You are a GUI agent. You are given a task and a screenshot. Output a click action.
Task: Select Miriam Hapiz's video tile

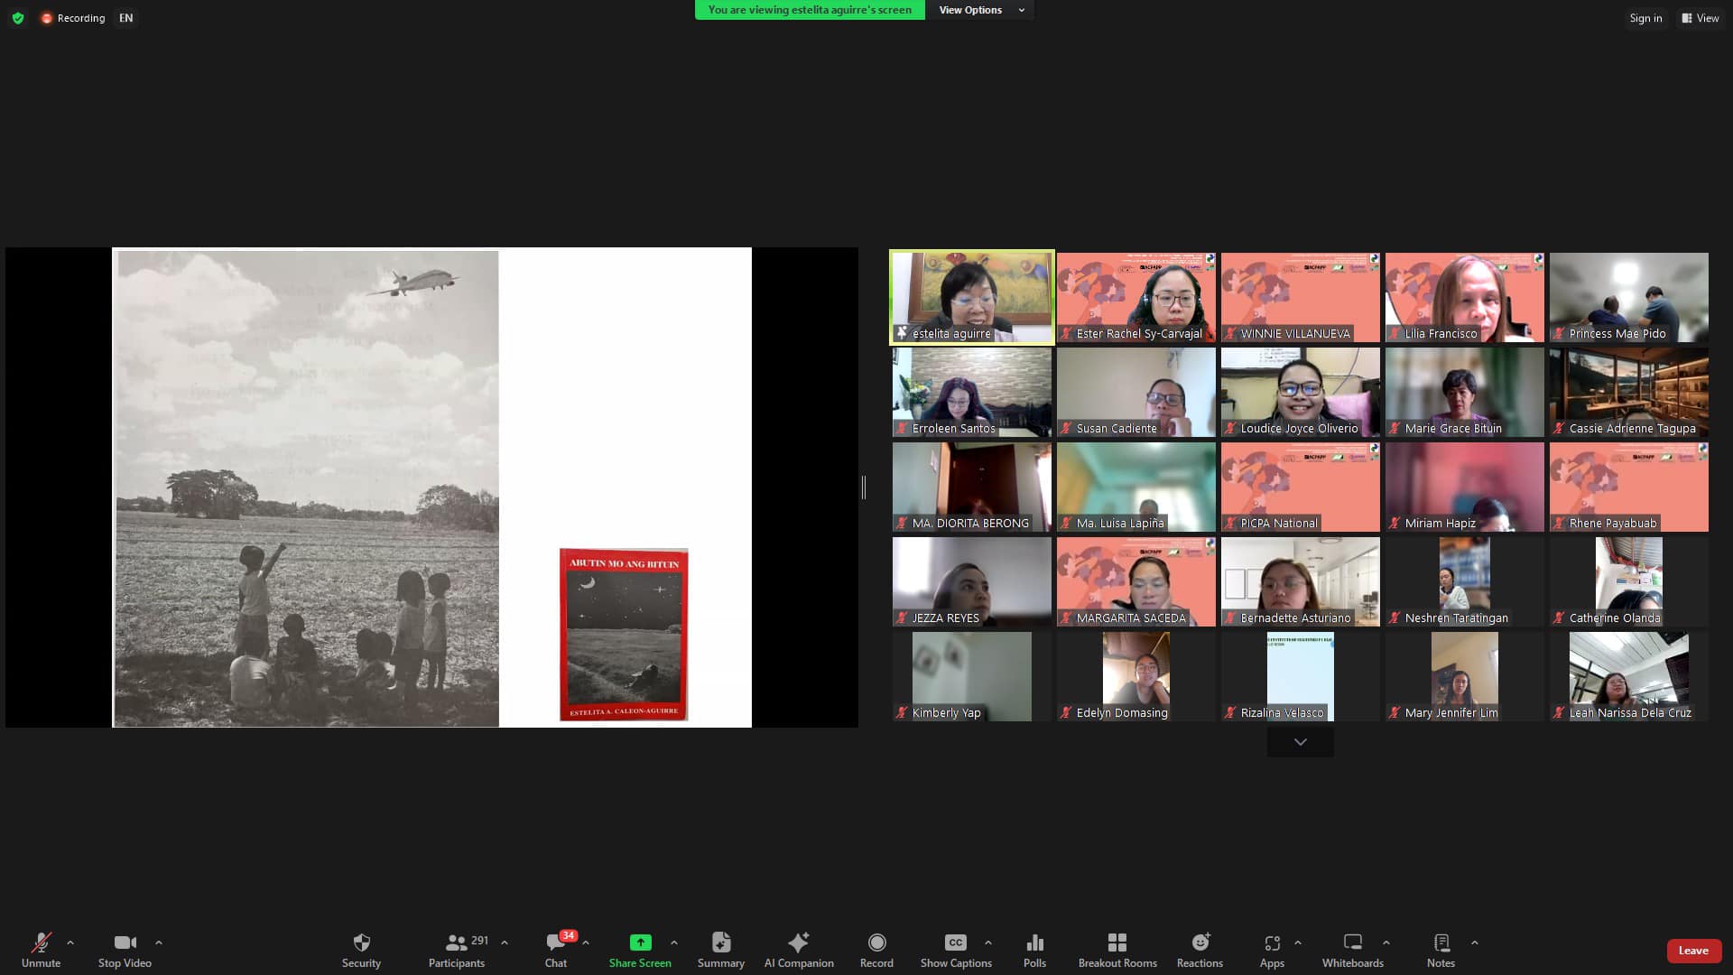(x=1464, y=487)
